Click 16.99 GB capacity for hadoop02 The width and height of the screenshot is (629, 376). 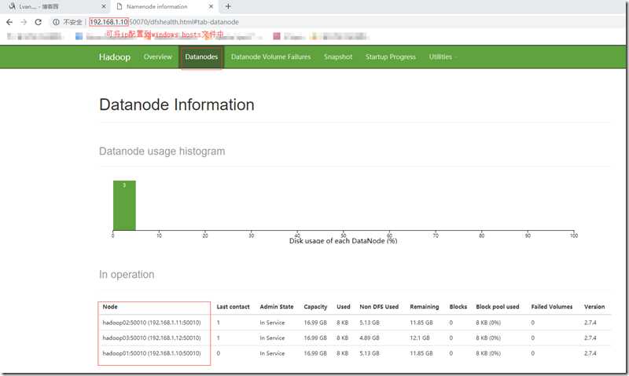315,323
